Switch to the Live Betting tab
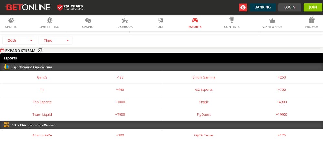The width and height of the screenshot is (323, 141). point(49,27)
